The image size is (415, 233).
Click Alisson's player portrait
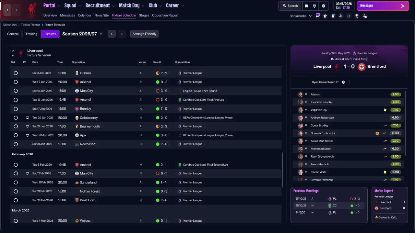click(301, 94)
